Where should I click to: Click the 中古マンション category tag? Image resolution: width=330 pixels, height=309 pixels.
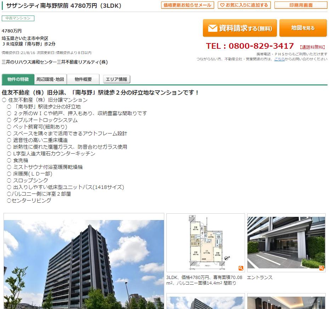click(18, 18)
